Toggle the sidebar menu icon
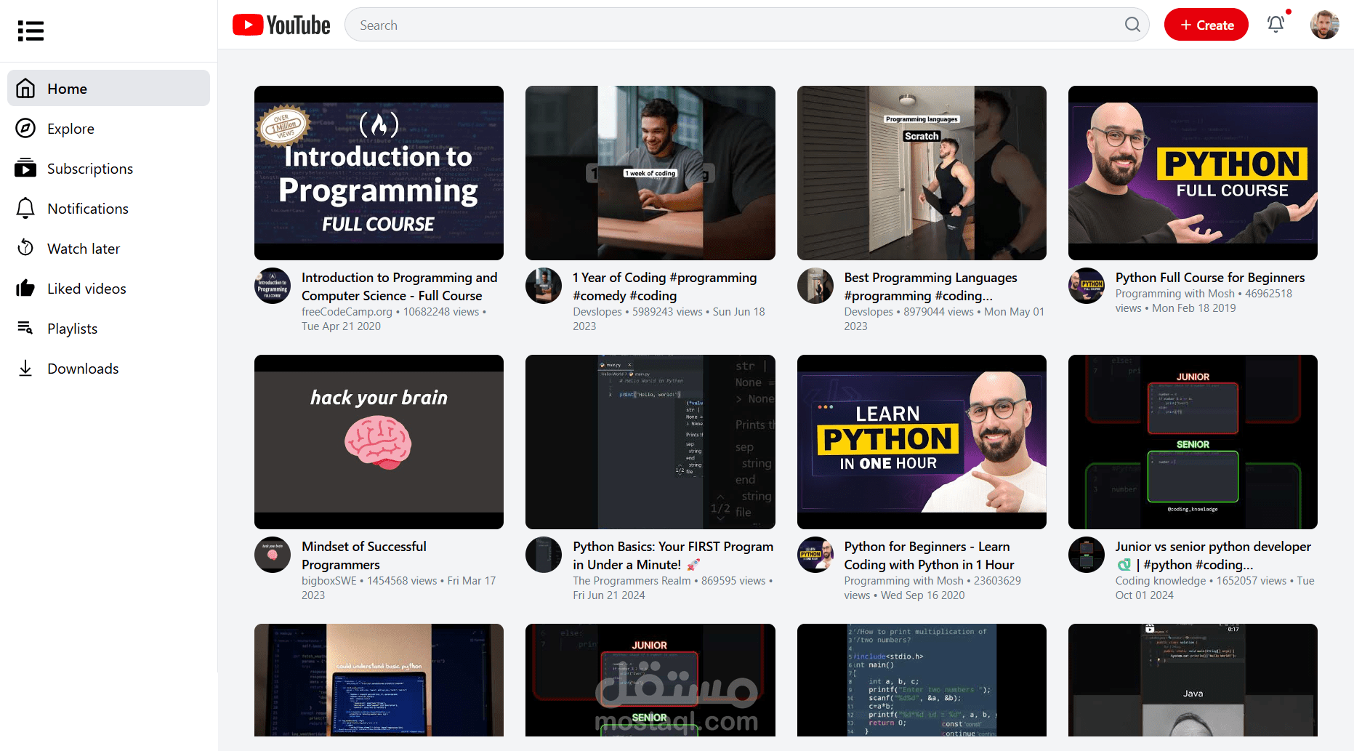 tap(31, 31)
